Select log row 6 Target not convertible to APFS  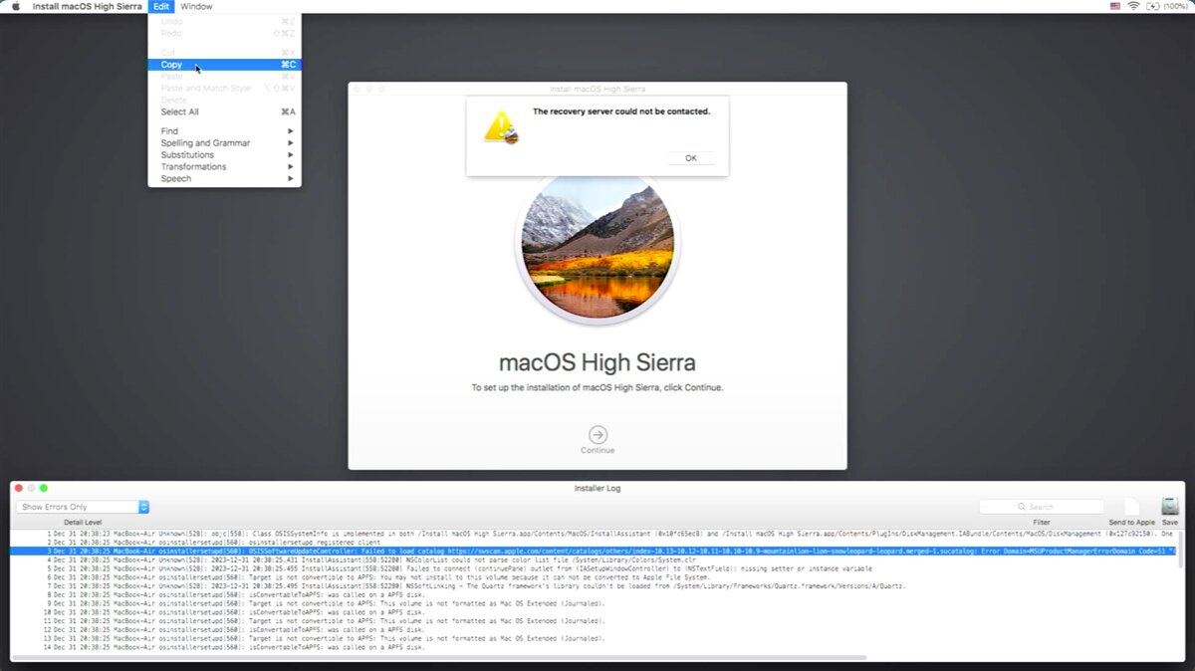pos(595,577)
